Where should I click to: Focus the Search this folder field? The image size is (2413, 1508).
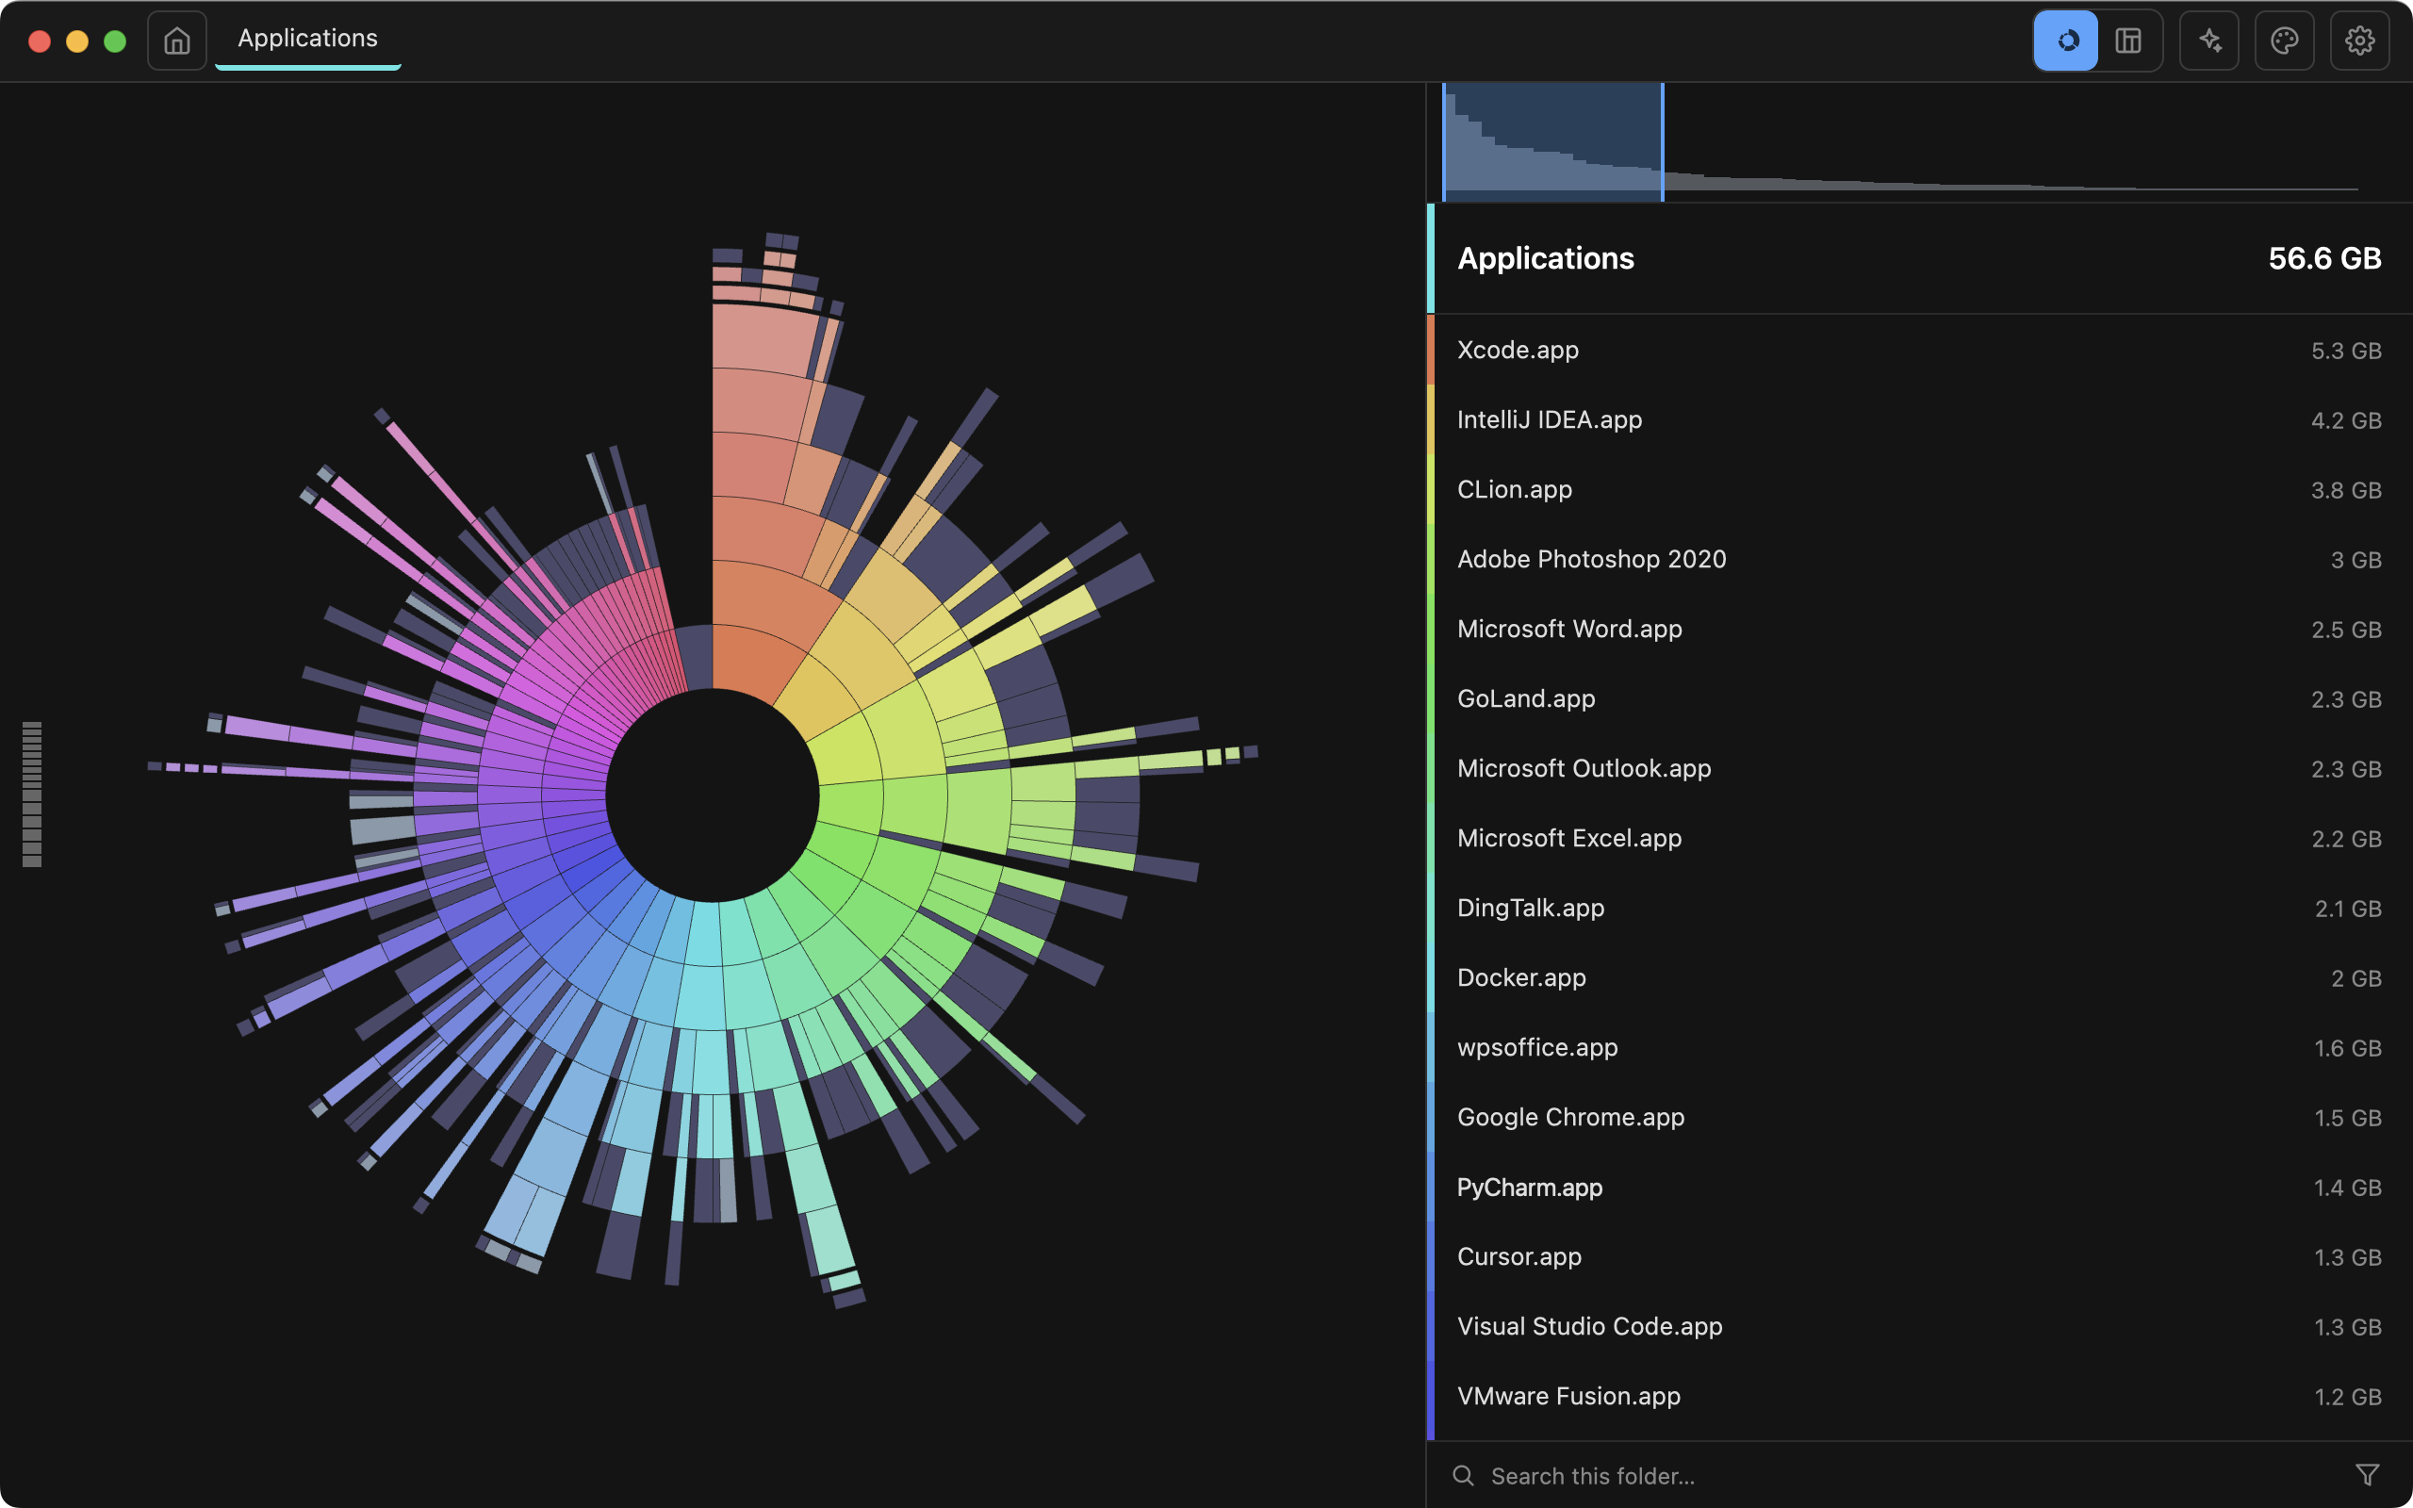click(x=1918, y=1475)
